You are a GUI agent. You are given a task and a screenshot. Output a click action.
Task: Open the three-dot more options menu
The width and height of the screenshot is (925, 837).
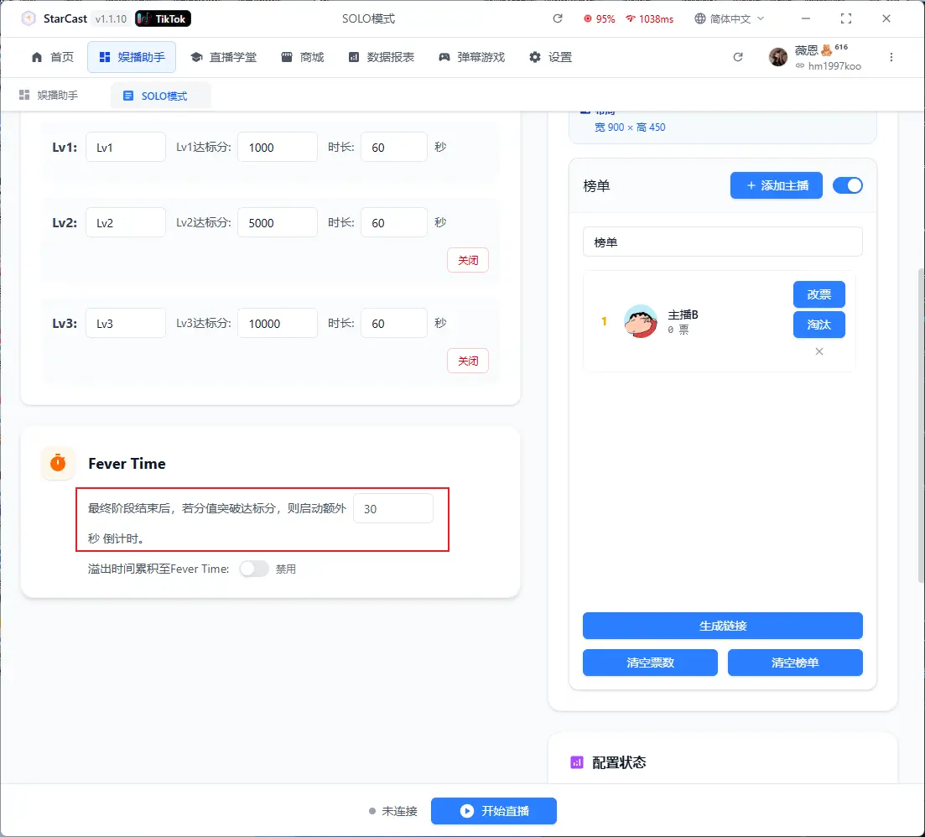891,57
